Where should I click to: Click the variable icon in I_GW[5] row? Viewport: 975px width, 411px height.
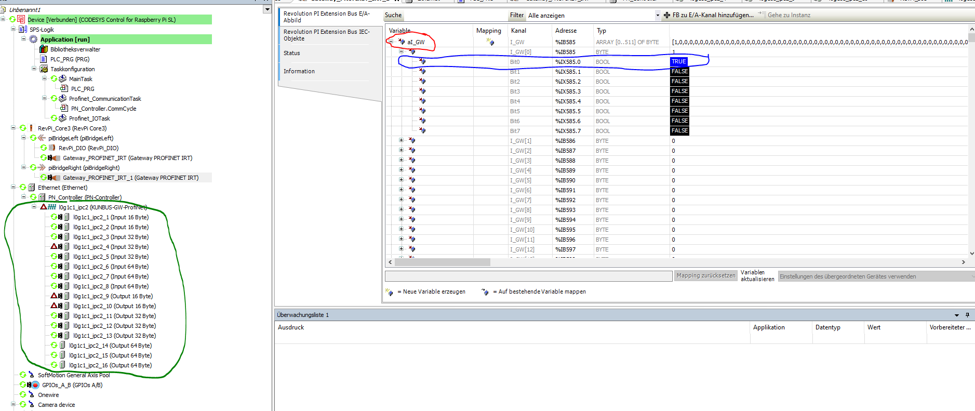click(x=412, y=180)
